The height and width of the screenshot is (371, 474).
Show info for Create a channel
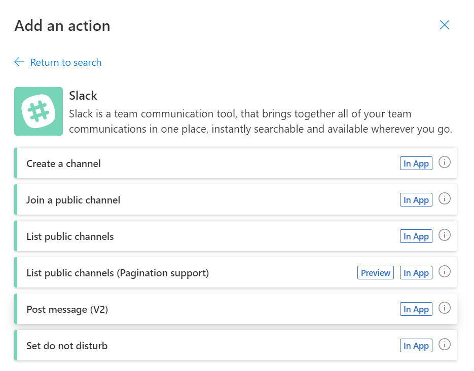445,162
